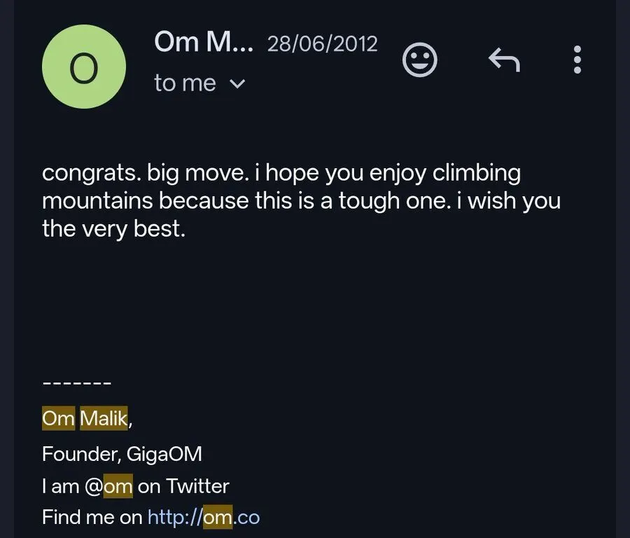Expand recipient details chevron beside 'to me'
The image size is (630, 538).
coord(237,83)
